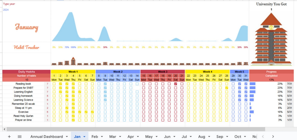Click the large university building image
Viewport: 297px width, 140px height.
tap(271, 39)
